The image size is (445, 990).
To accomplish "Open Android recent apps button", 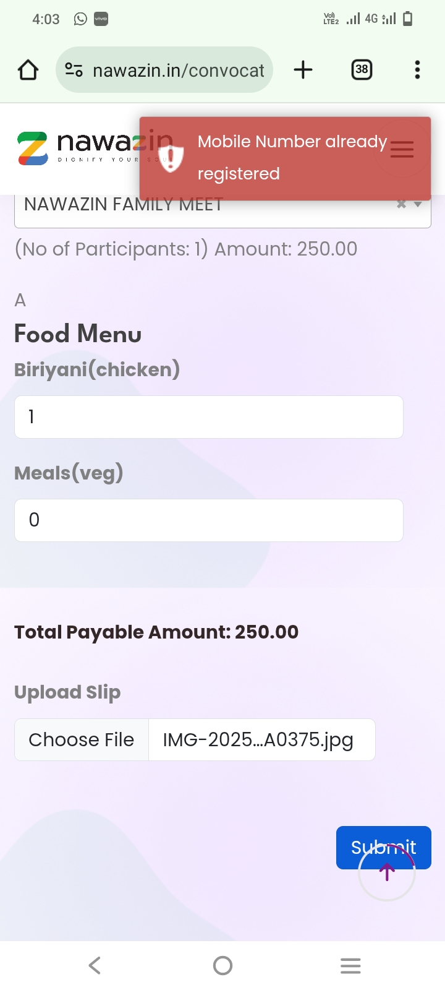I will pyautogui.click(x=350, y=965).
